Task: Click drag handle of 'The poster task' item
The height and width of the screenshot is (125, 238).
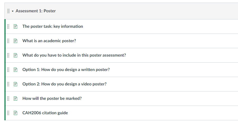Action: tap(8, 26)
